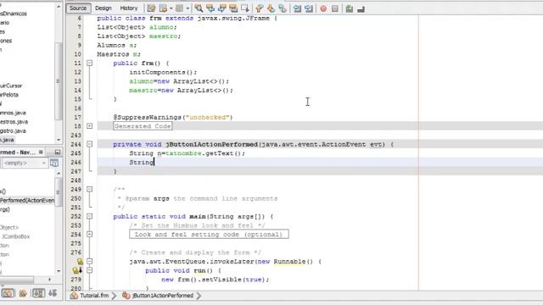Viewport: 543px width, 305px height.
Task: Click the grayed Forward navigation icon
Action: (x=179, y=8)
